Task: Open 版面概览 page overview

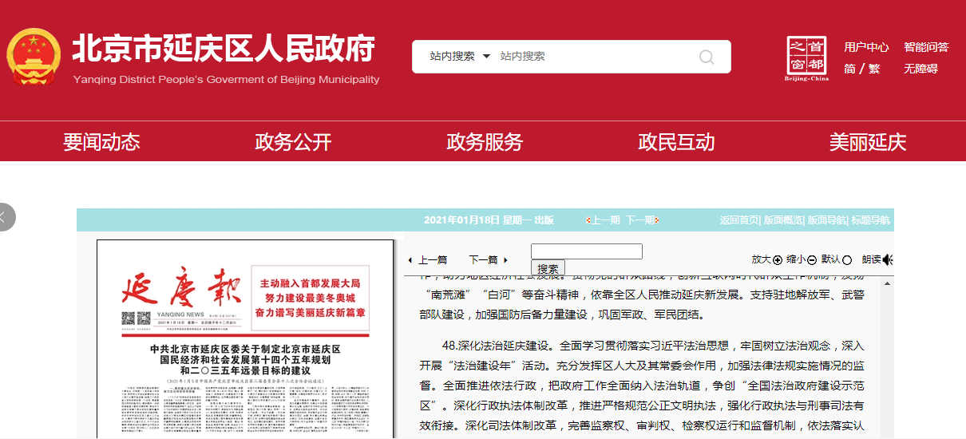Action: pyautogui.click(x=783, y=220)
